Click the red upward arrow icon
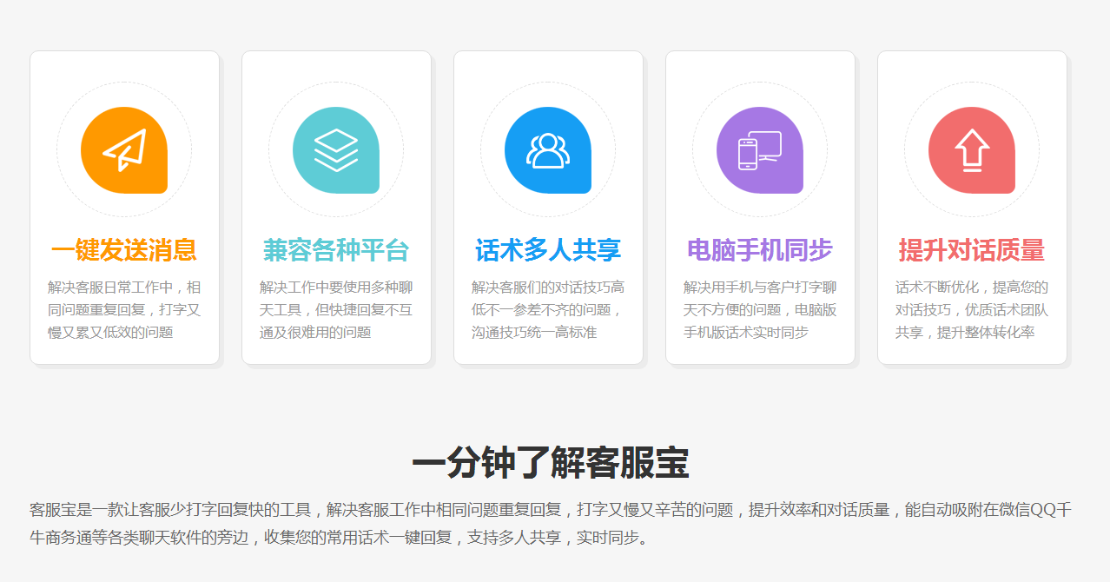The image size is (1110, 582). coord(972,150)
